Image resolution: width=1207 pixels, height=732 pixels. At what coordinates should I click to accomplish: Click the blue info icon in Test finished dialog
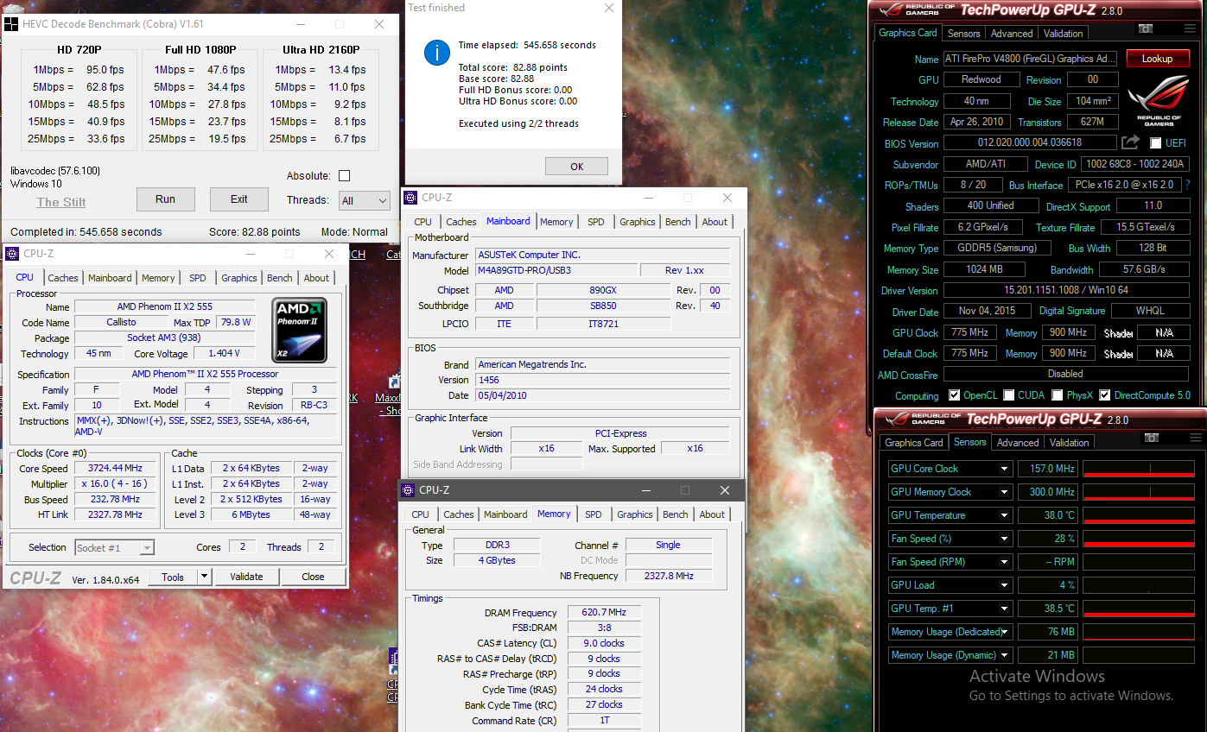point(437,53)
